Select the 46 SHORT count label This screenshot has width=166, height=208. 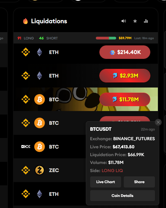[x=48, y=38]
